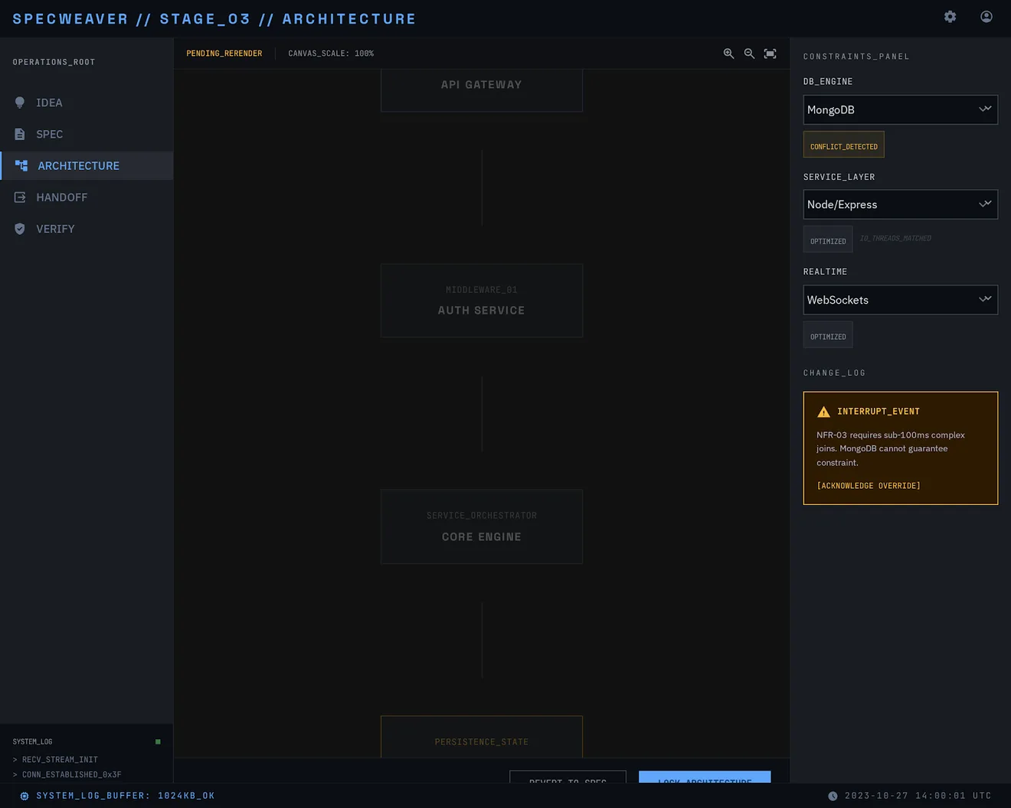The image size is (1011, 808).
Task: Click the IO_THREADS_MATCHED note
Action: pos(895,239)
